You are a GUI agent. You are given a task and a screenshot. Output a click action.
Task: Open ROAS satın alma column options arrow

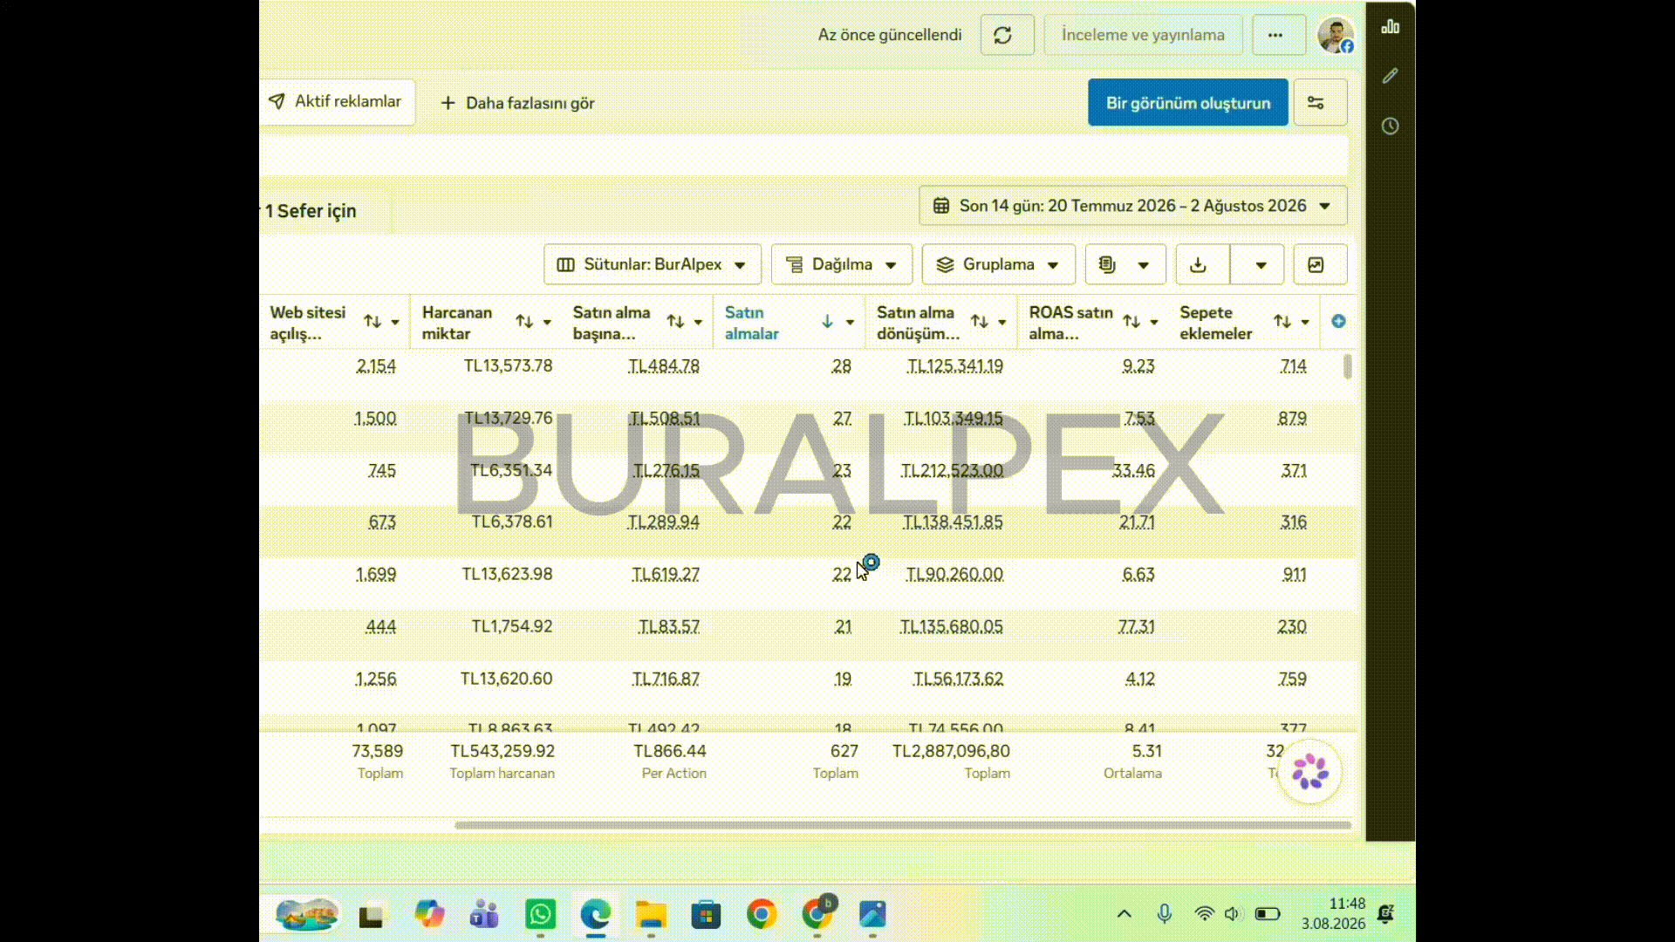click(x=1154, y=323)
